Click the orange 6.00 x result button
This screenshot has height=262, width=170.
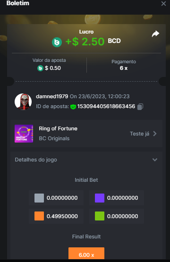86,254
